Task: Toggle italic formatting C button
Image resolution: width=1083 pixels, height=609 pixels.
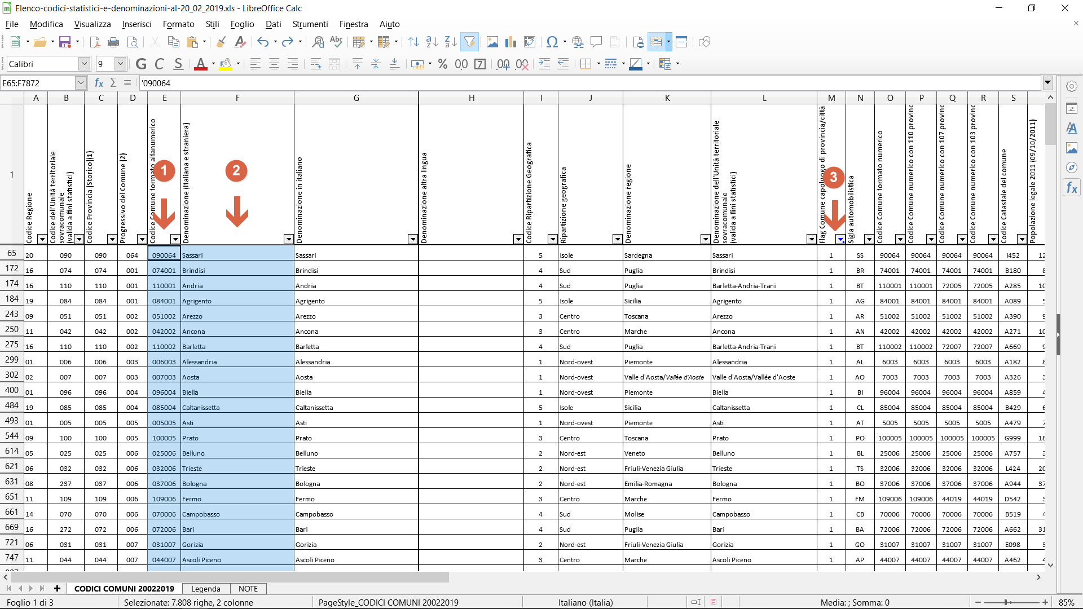Action: [160, 64]
